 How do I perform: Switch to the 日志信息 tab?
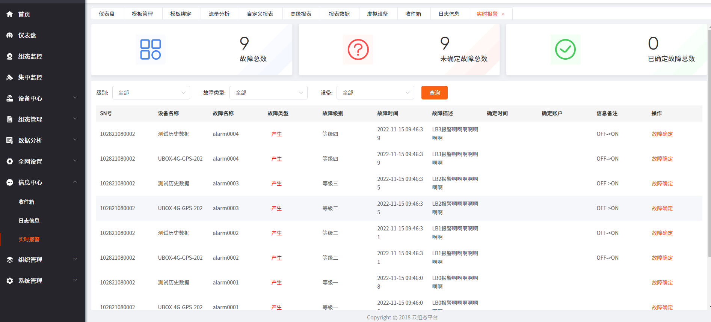[449, 14]
